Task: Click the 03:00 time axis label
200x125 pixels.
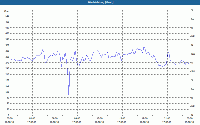Action: [32, 118]
